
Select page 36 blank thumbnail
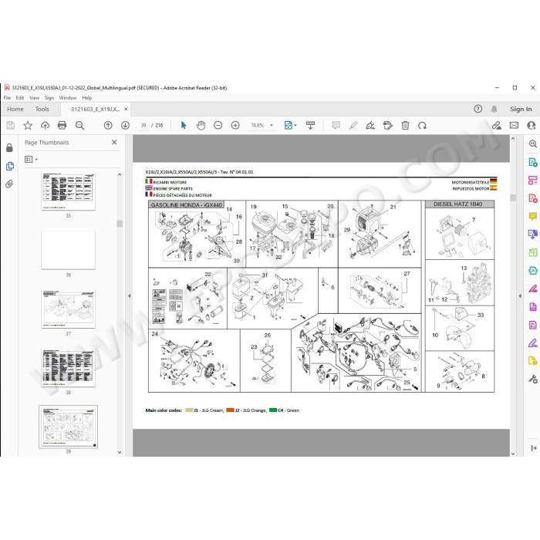point(68,250)
